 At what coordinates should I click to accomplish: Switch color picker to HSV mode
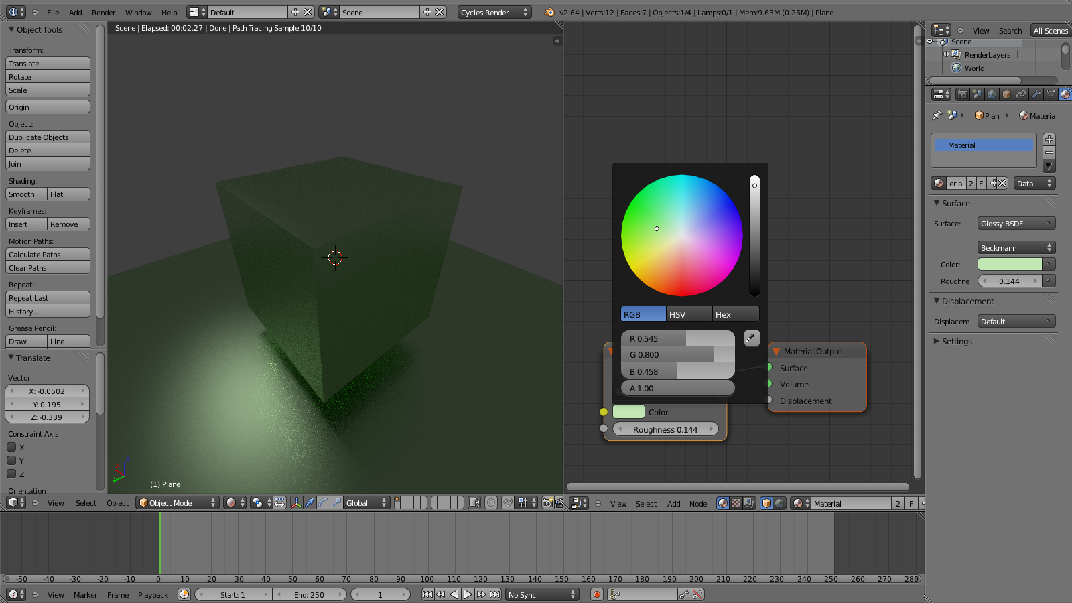coord(689,314)
